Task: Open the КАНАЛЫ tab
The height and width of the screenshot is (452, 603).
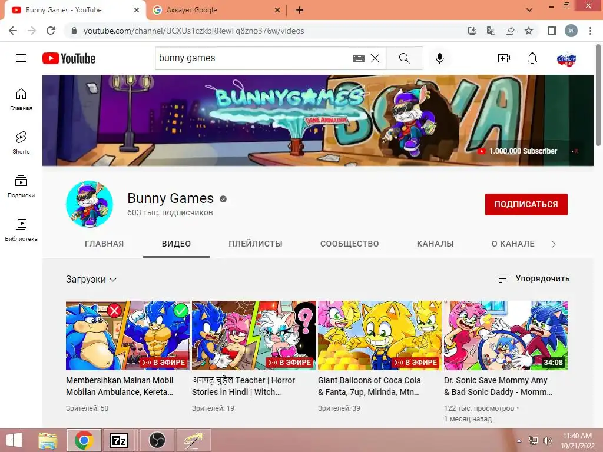Action: 435,244
